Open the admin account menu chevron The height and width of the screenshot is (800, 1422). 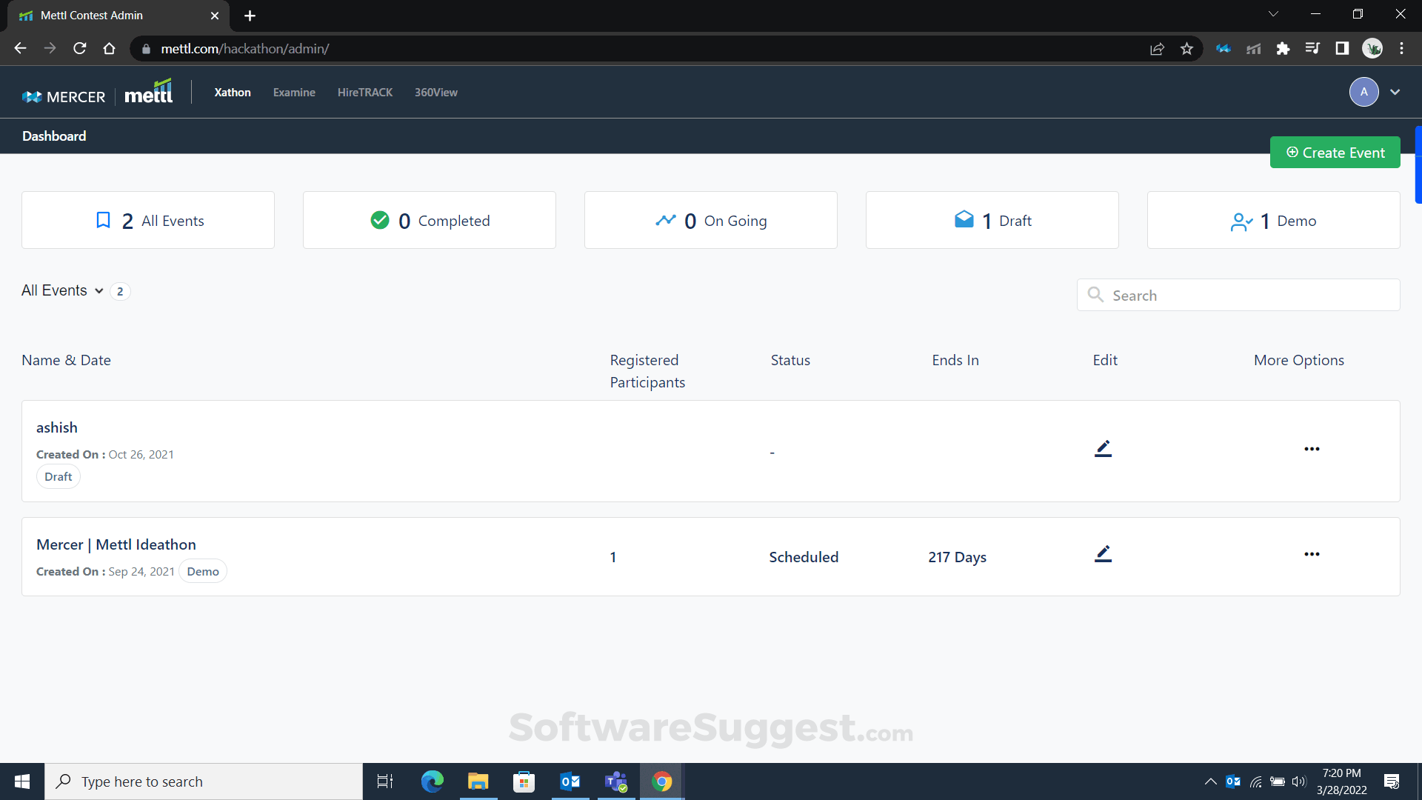point(1395,92)
